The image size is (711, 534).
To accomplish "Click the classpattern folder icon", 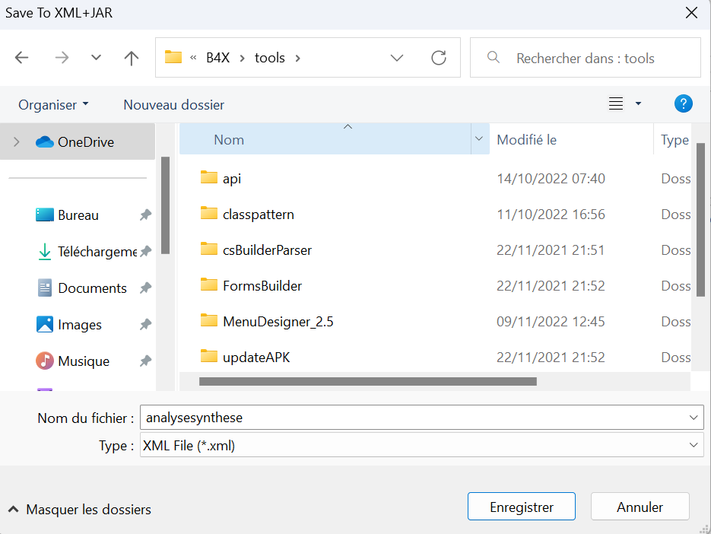I will pyautogui.click(x=209, y=213).
